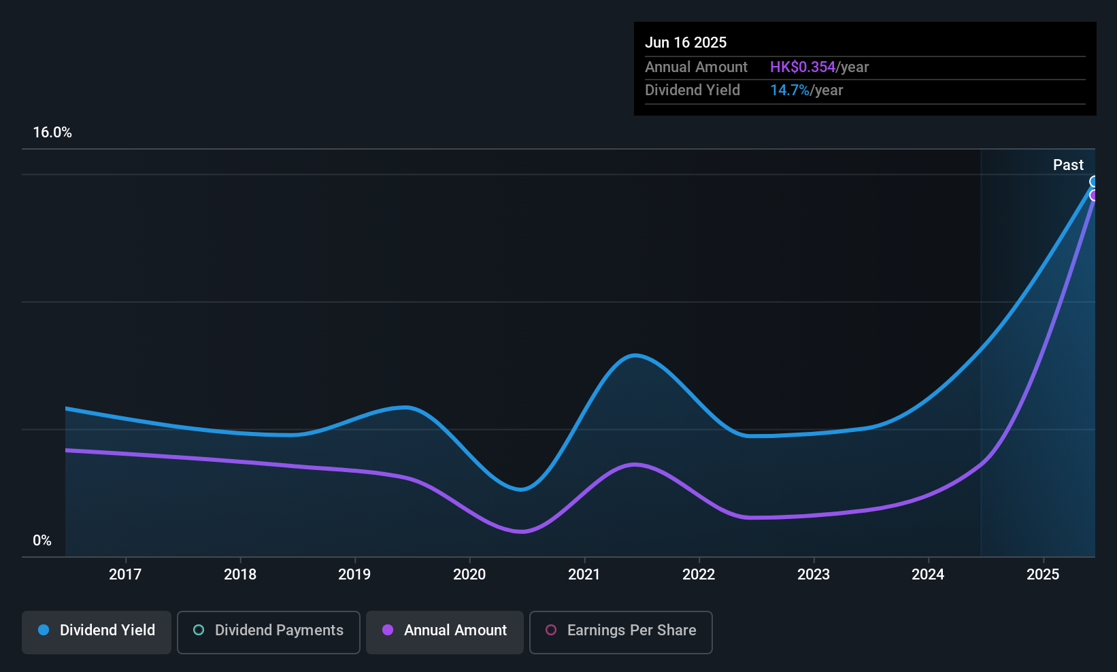Viewport: 1117px width, 672px height.
Task: Click the blue dividend yield peak near 2021
Action: (633, 356)
